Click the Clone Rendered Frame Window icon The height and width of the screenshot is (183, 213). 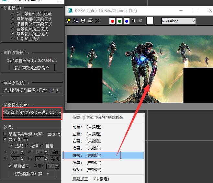click(83, 21)
